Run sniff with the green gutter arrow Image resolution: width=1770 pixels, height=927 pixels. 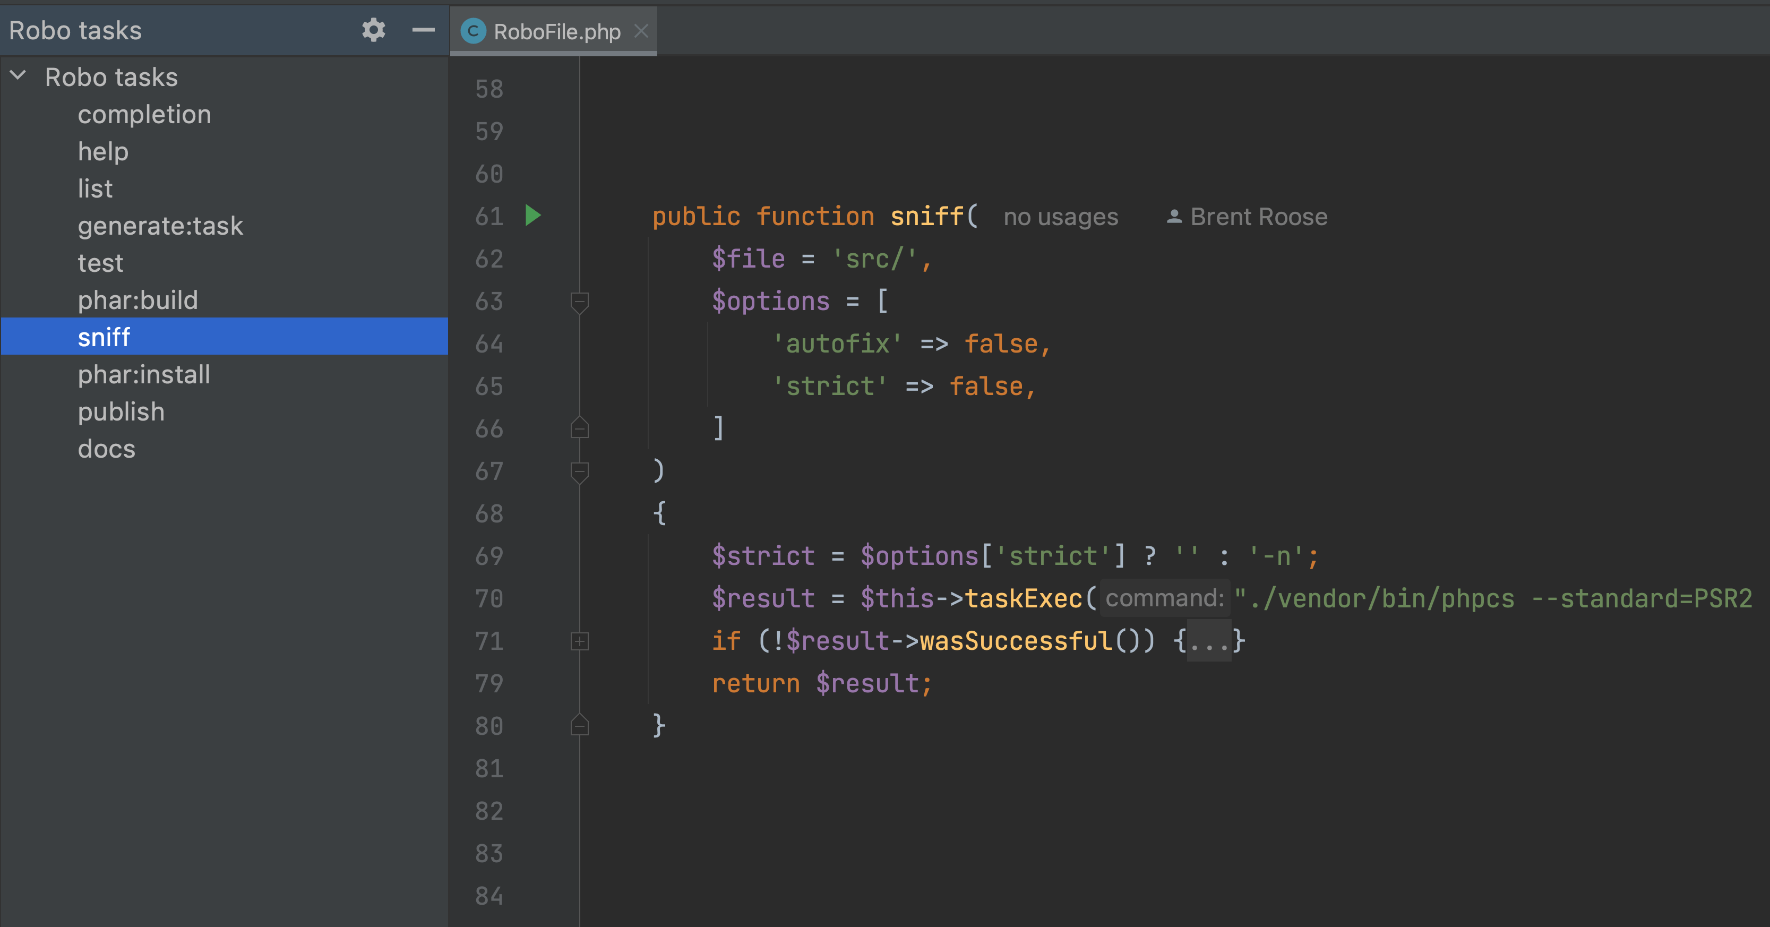click(x=533, y=216)
